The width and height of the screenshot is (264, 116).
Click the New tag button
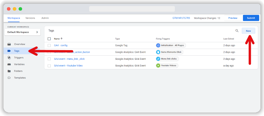pos(248,31)
